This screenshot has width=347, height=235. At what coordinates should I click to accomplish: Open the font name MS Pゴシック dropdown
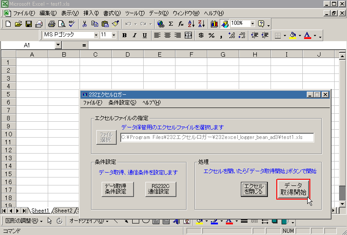point(96,35)
